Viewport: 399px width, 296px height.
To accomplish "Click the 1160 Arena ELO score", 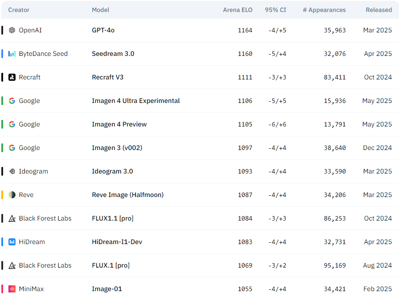I will click(x=245, y=54).
